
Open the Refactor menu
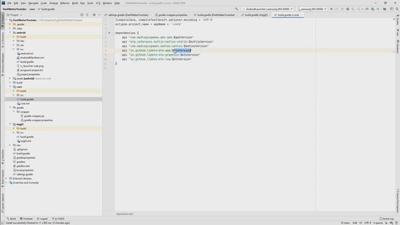coord(65,3)
